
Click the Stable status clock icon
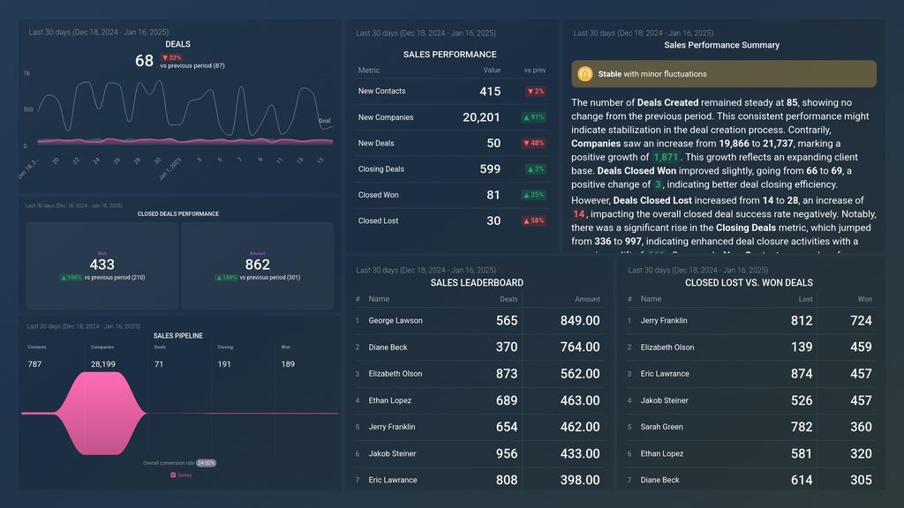pyautogui.click(x=584, y=74)
